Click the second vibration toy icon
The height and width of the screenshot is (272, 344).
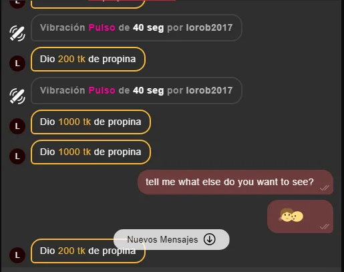point(17,96)
